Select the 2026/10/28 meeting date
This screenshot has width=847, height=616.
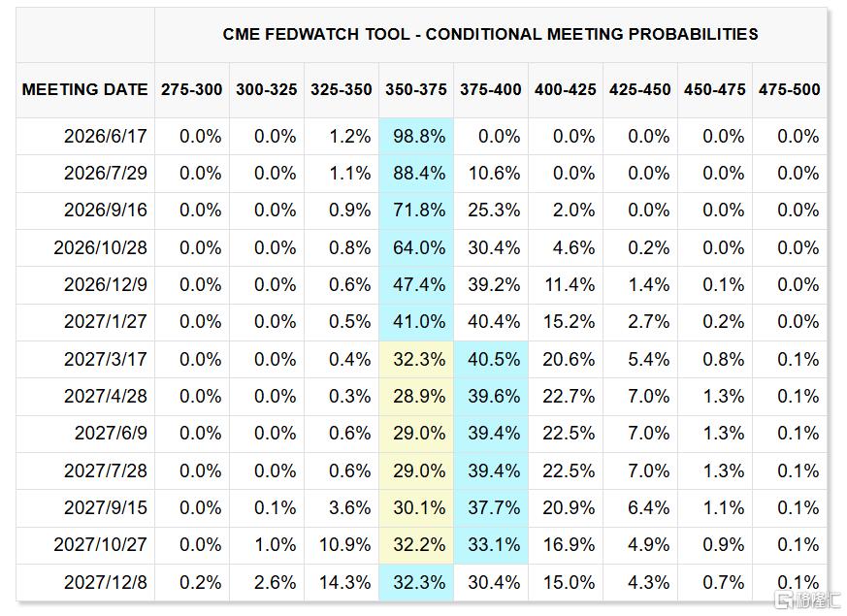click(x=100, y=247)
